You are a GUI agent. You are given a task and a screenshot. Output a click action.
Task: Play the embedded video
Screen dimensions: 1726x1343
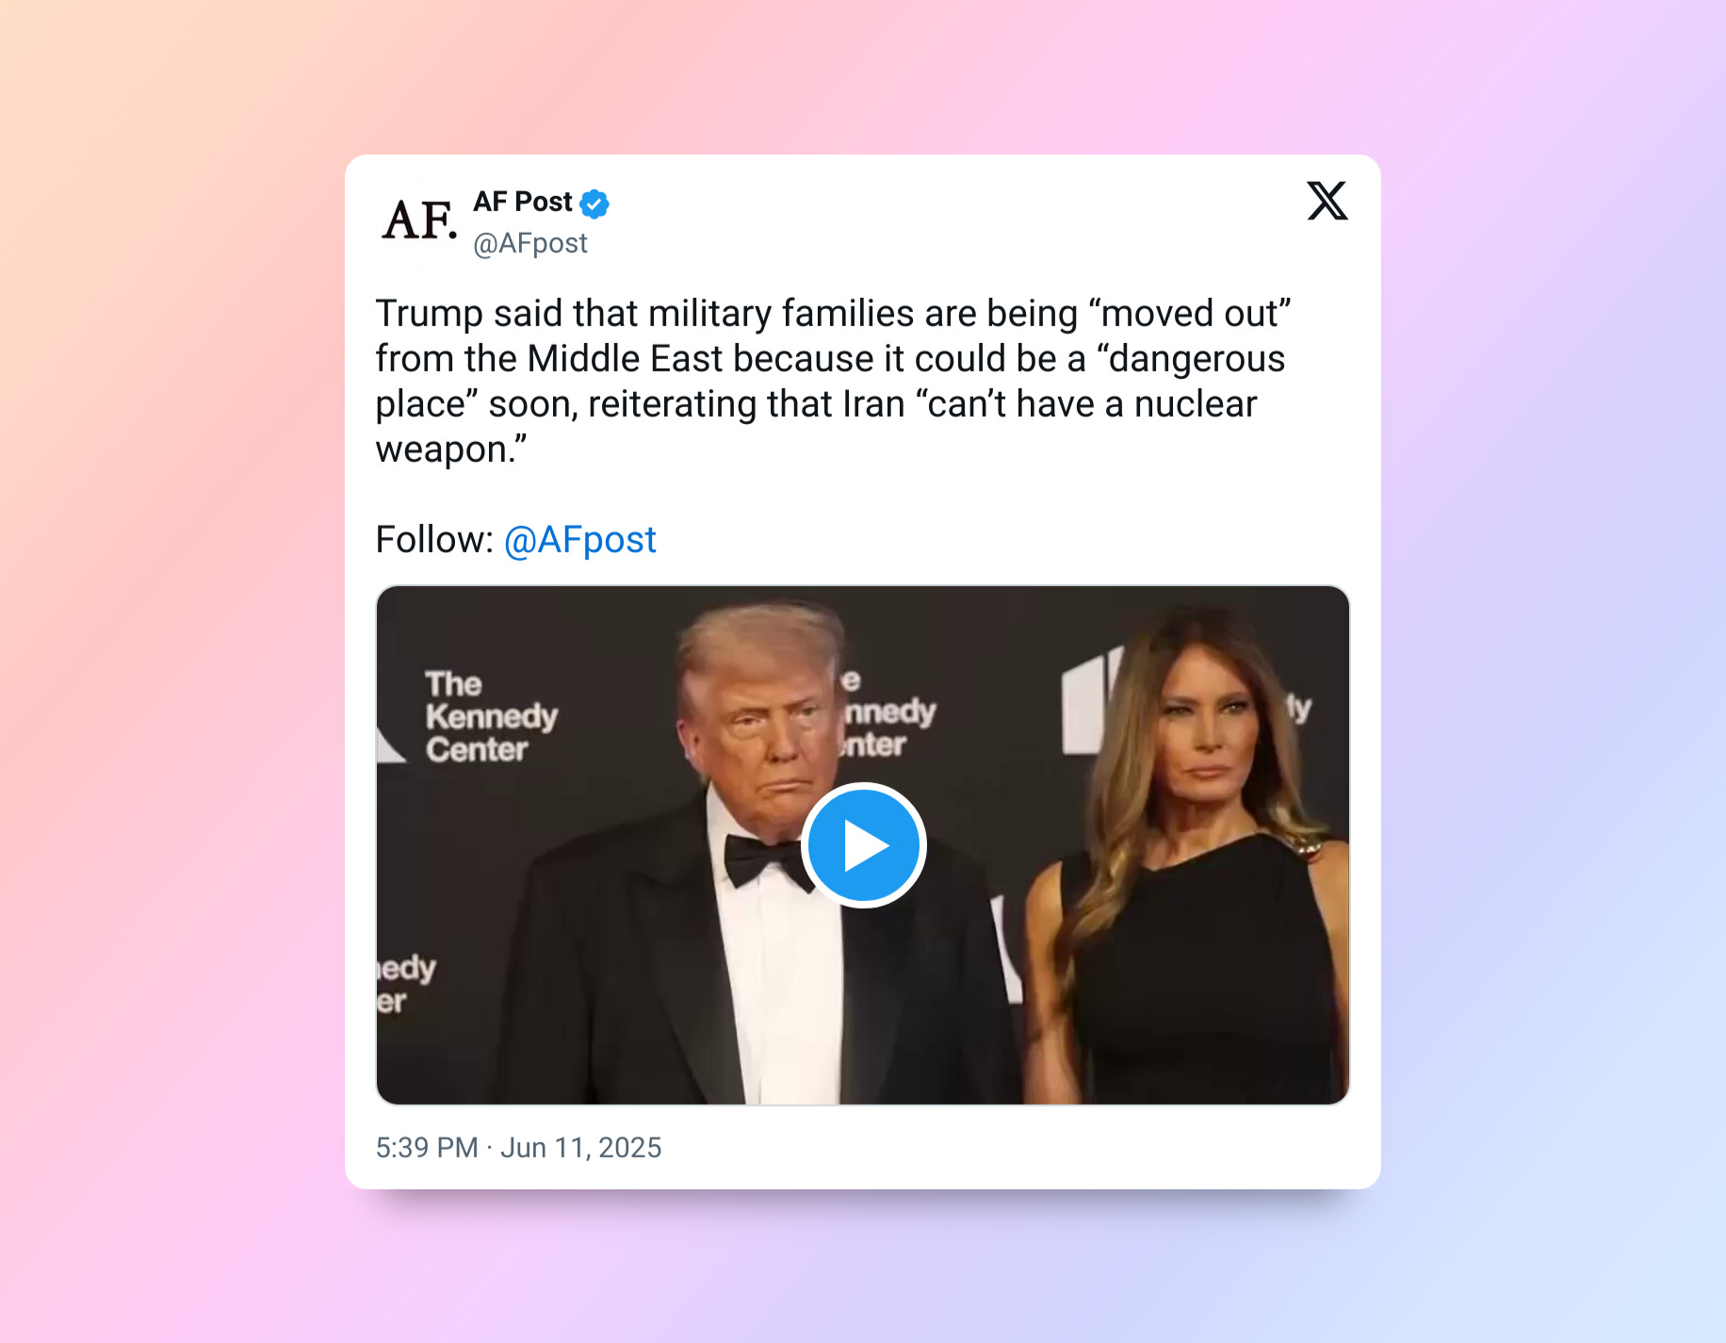coord(863,845)
